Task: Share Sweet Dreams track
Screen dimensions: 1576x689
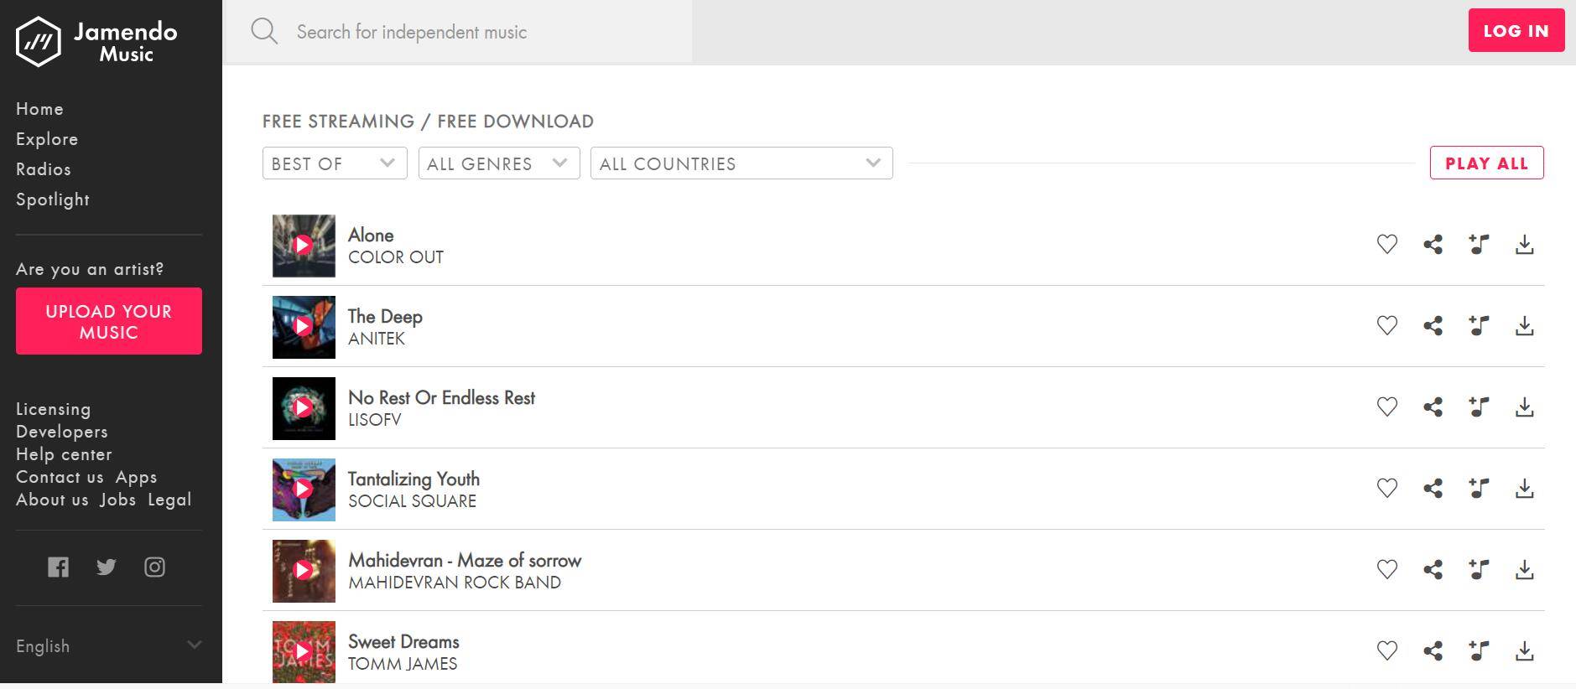Action: (x=1433, y=650)
